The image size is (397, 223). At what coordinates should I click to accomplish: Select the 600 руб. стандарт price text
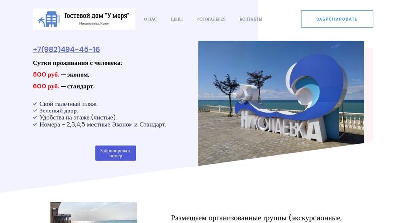coord(64,86)
